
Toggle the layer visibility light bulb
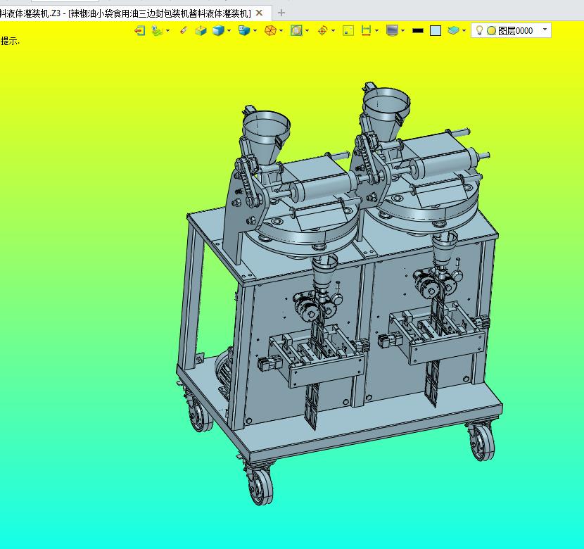click(x=480, y=30)
